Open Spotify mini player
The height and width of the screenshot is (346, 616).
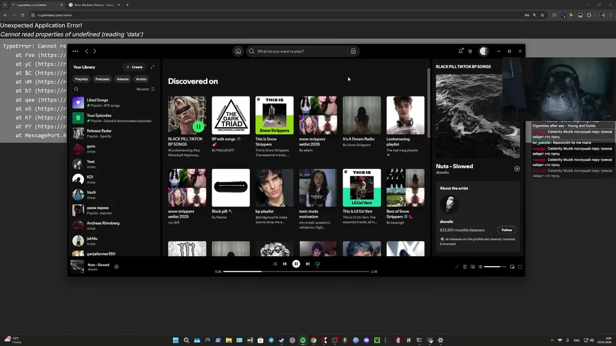512,267
